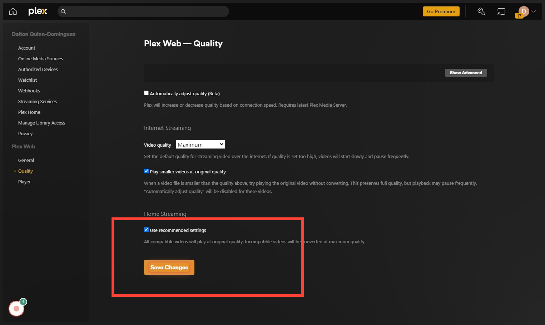Click Dalton Quinn-Dominguez sidebar heading
The width and height of the screenshot is (545, 325).
click(x=44, y=34)
